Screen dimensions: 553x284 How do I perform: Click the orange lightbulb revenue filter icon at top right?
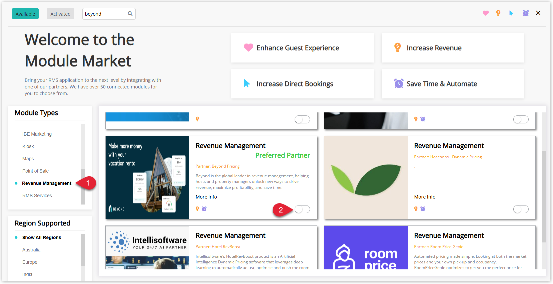click(x=498, y=13)
